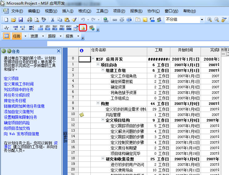The height and width of the screenshot is (175, 229).
Task: Open undo history dropdown arrow
Action: coord(88,20)
